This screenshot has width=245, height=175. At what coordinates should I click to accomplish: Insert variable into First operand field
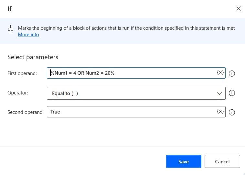[x=220, y=72]
